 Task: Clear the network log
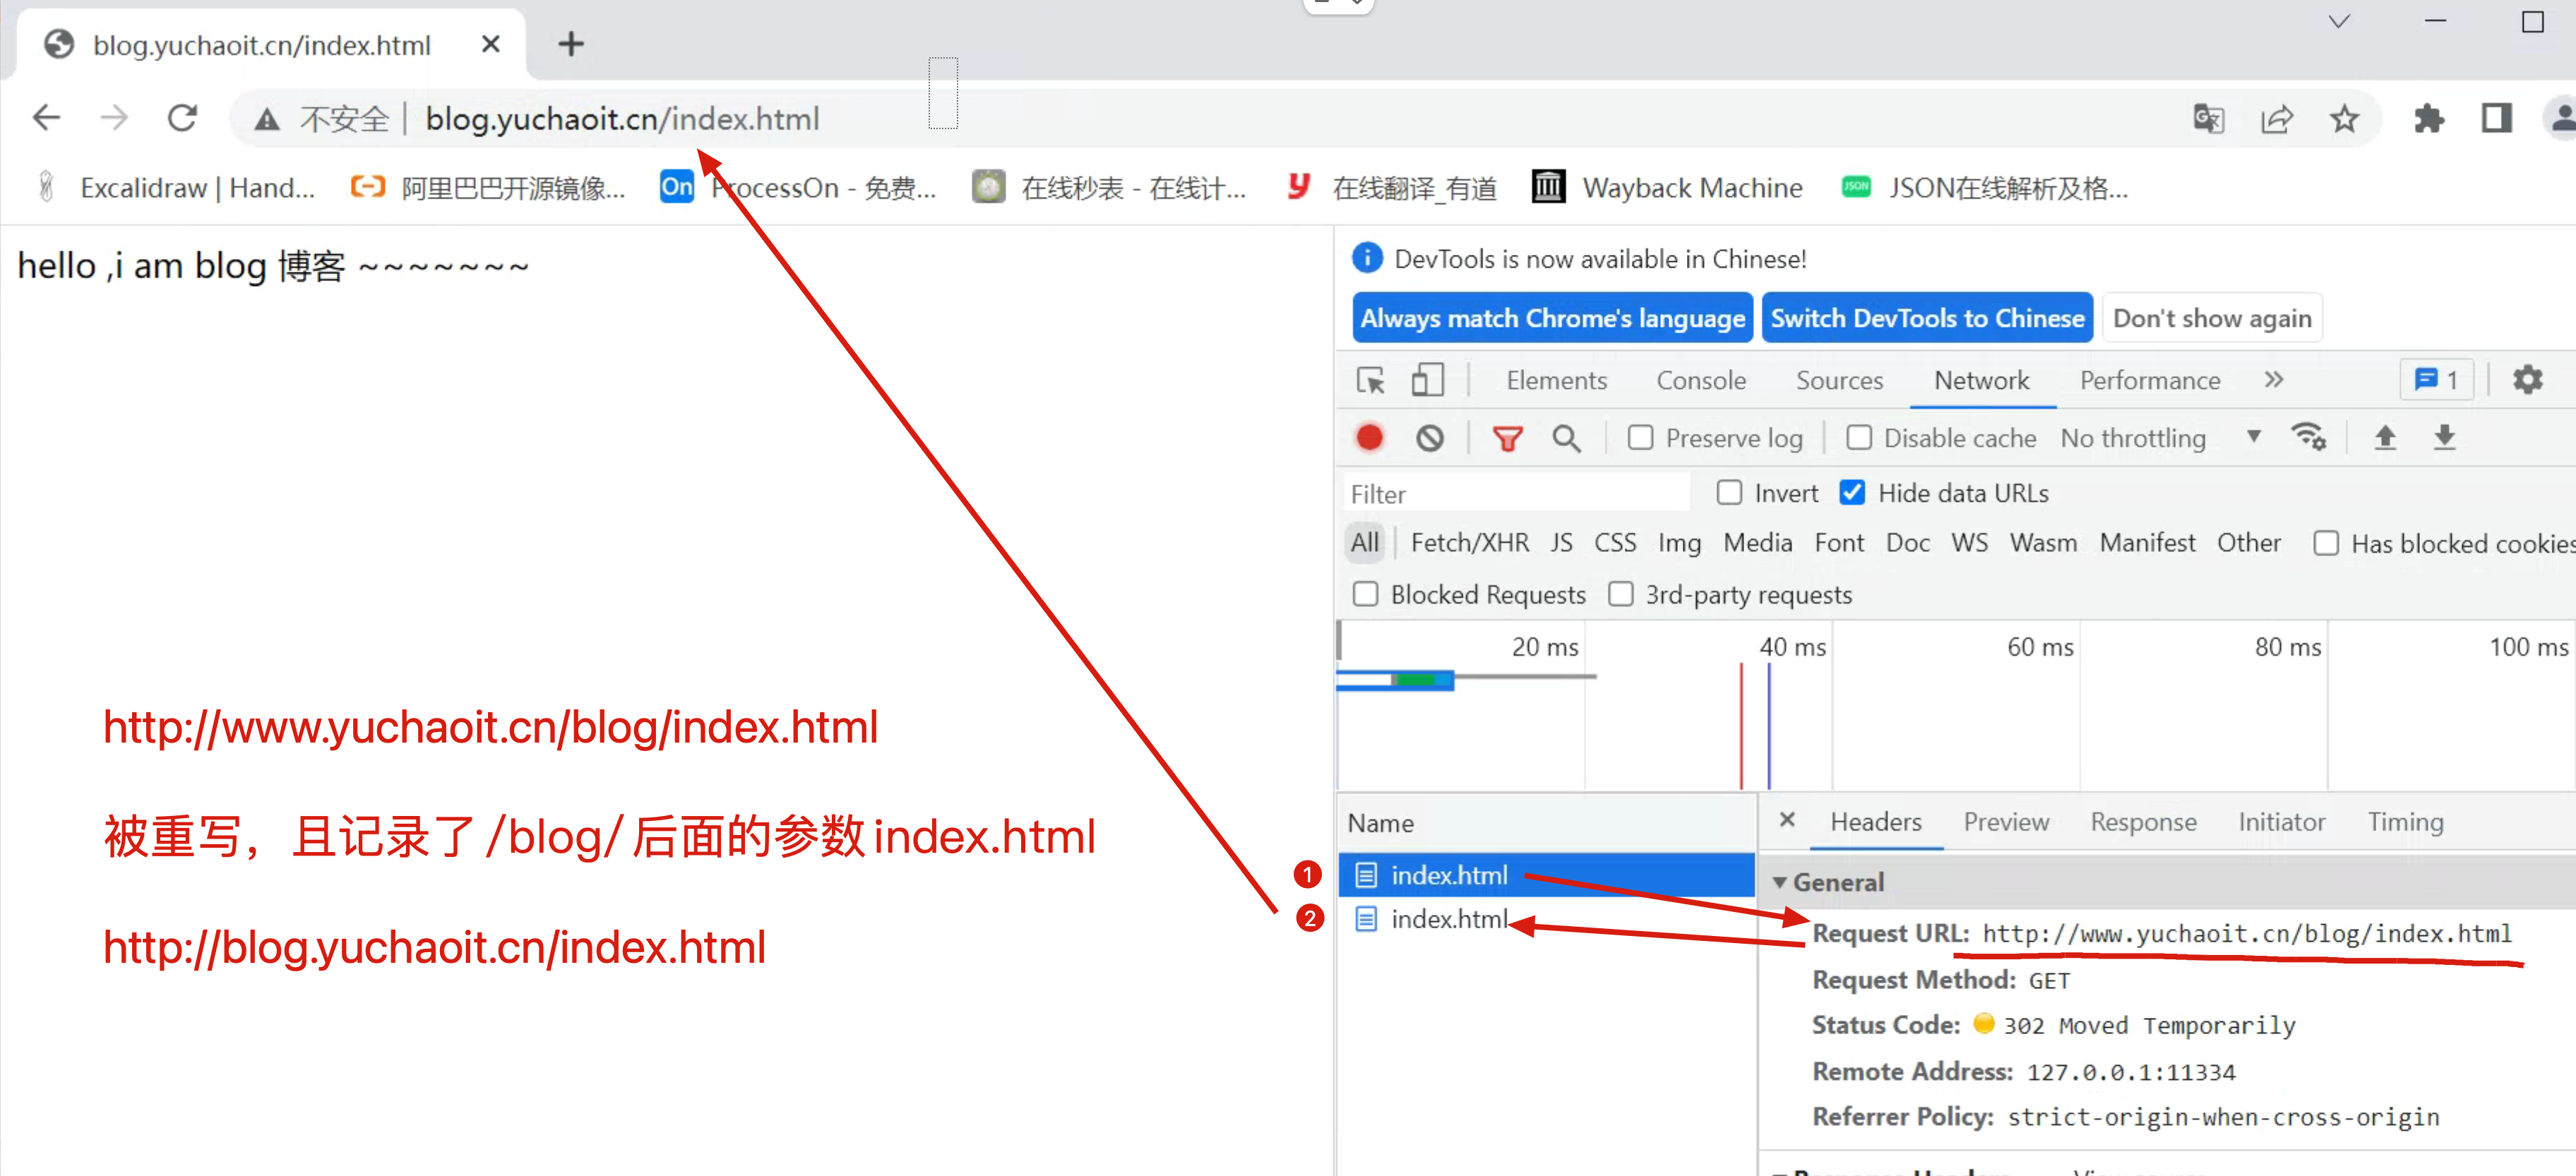[1429, 437]
